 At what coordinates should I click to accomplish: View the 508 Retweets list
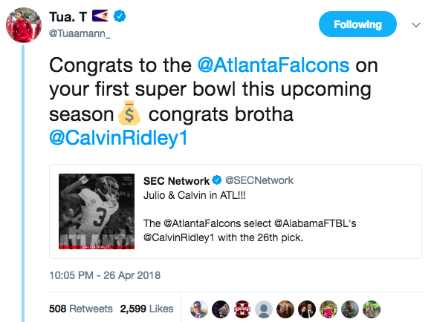81,309
